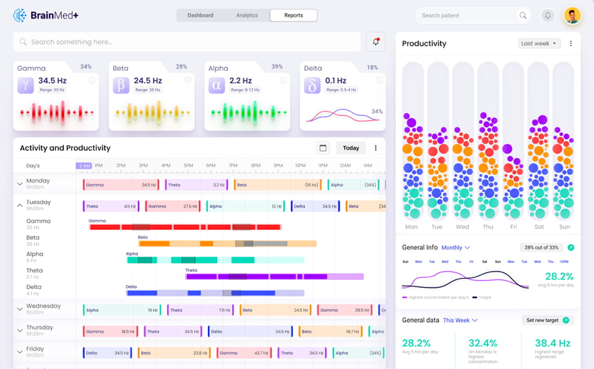The height and width of the screenshot is (369, 594).
Task: Click the info icon on Gamma card
Action: pyautogui.click(x=92, y=80)
